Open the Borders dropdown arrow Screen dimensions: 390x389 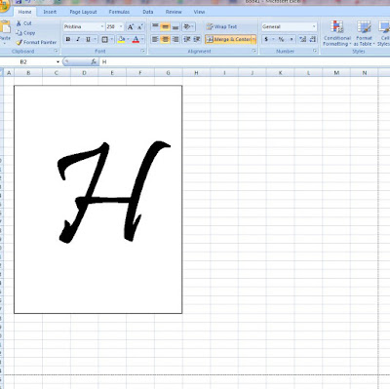111,39
